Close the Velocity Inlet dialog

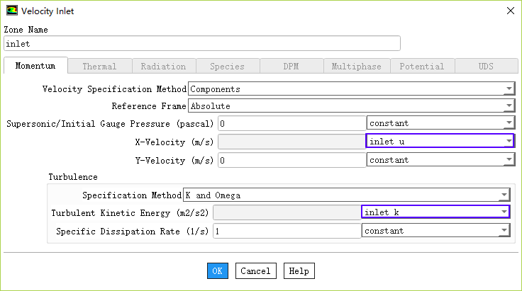coord(509,11)
